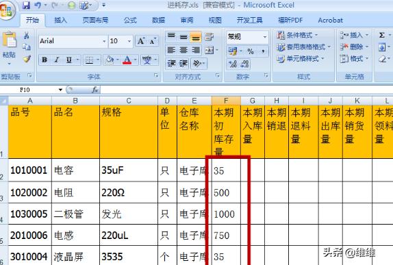393x265 pixels.
Task: Toggle Bold formatting
Action: click(x=45, y=60)
